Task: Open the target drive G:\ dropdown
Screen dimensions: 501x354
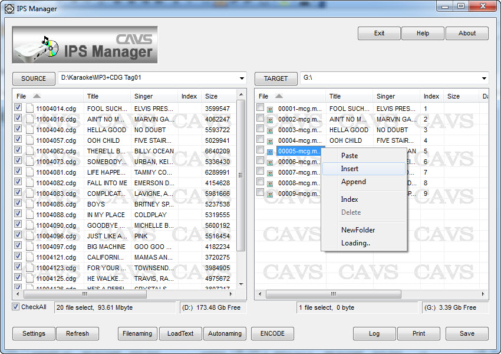Action: click(484, 78)
